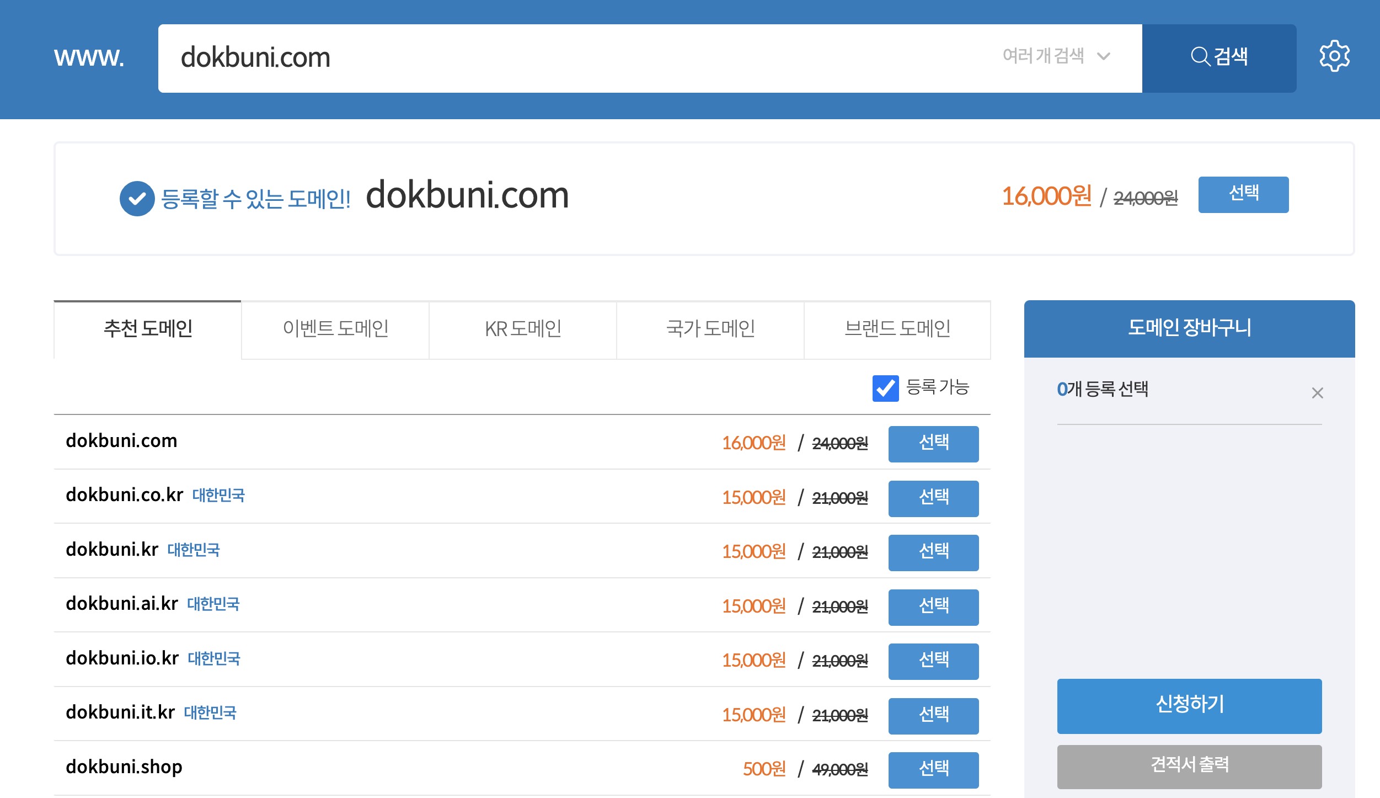Click the 견적서 출력 button
1380x798 pixels.
click(1189, 766)
